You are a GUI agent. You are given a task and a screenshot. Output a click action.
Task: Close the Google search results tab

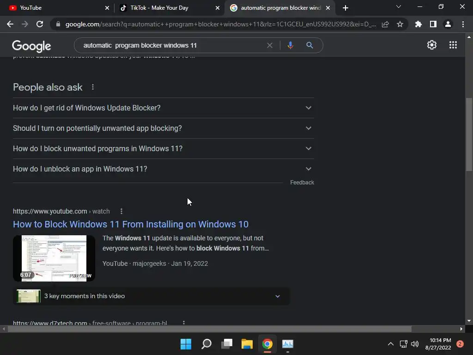pos(328,8)
